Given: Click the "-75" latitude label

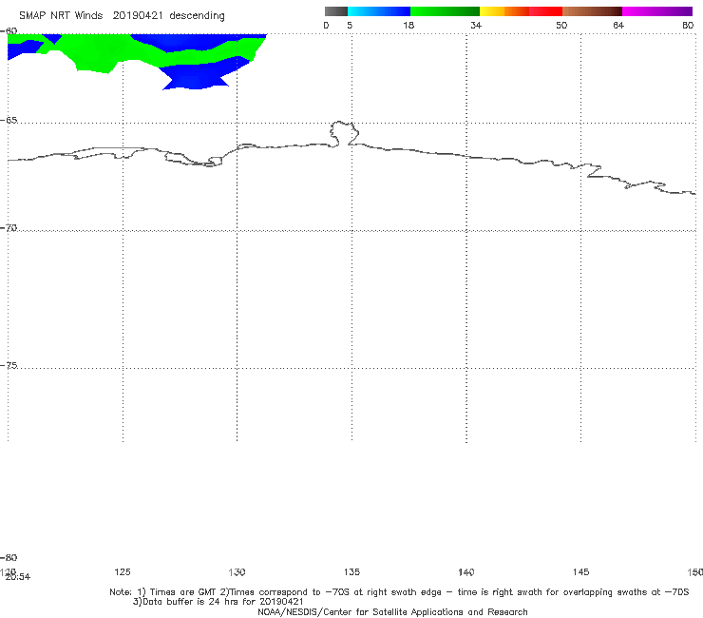Looking at the screenshot, I should click(9, 365).
